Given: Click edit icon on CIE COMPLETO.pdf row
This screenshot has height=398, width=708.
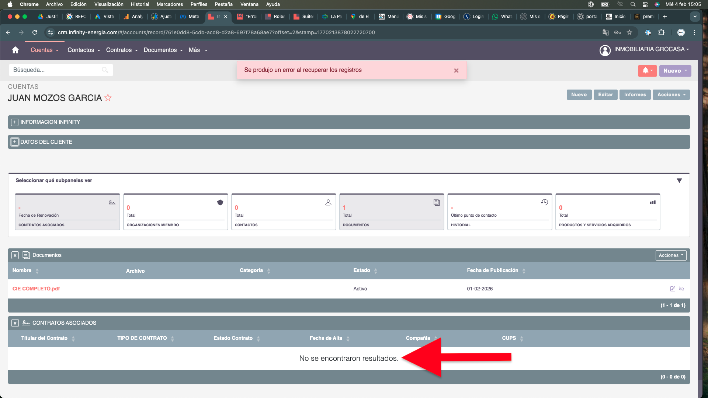Looking at the screenshot, I should pyautogui.click(x=673, y=289).
